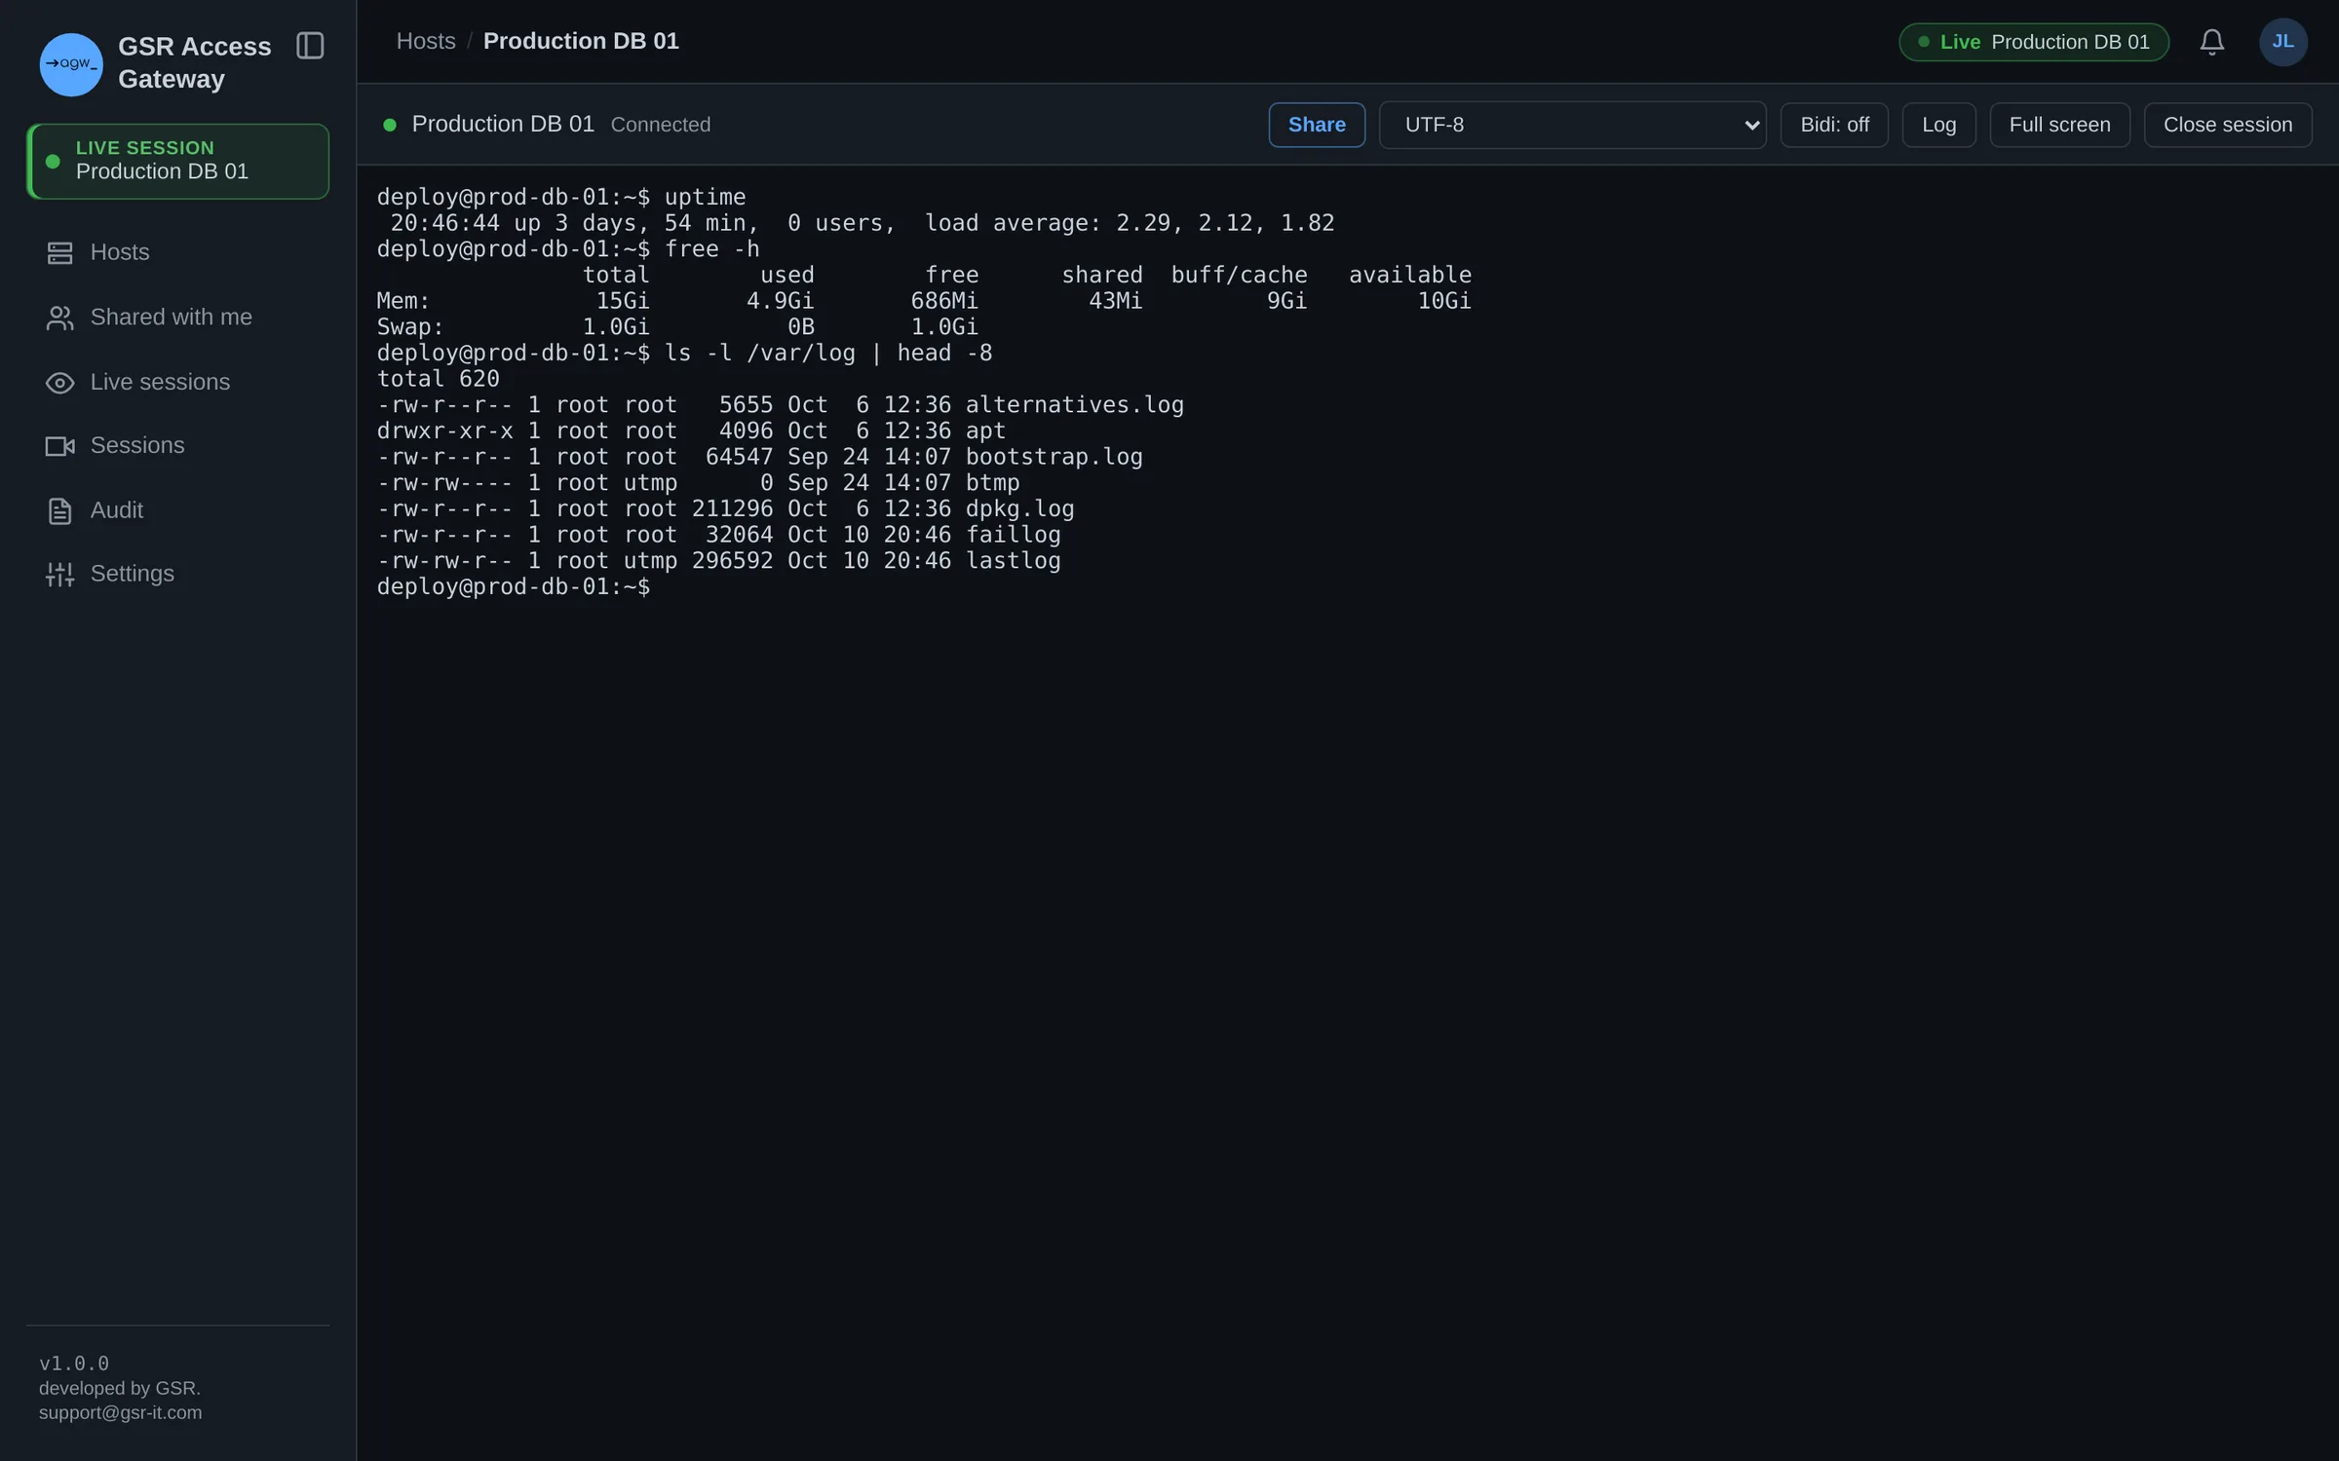Click 'dpkg.log' in terminal output
Image resolution: width=2339 pixels, height=1461 pixels.
[x=1020, y=509]
